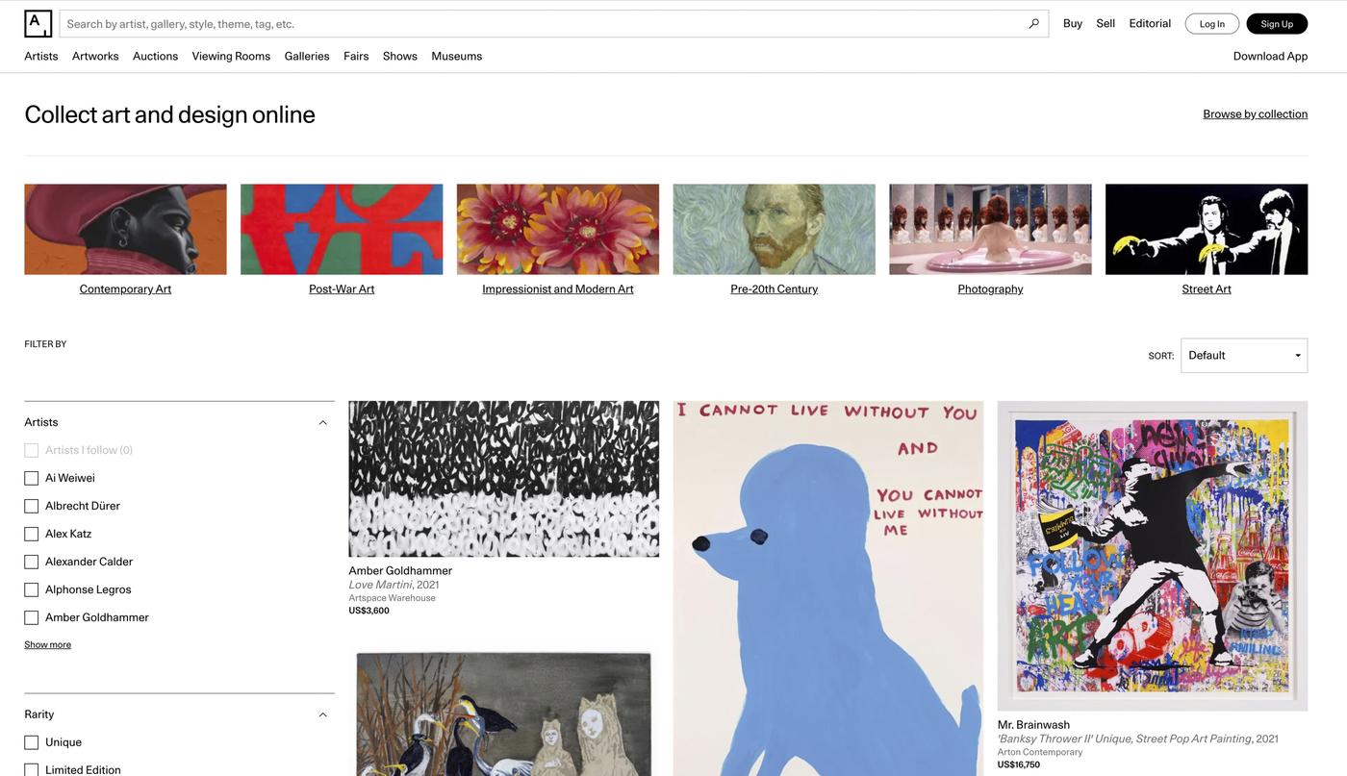The height and width of the screenshot is (776, 1347).
Task: Open the Pre-20th Century Van Gogh thumbnail
Action: 775,229
